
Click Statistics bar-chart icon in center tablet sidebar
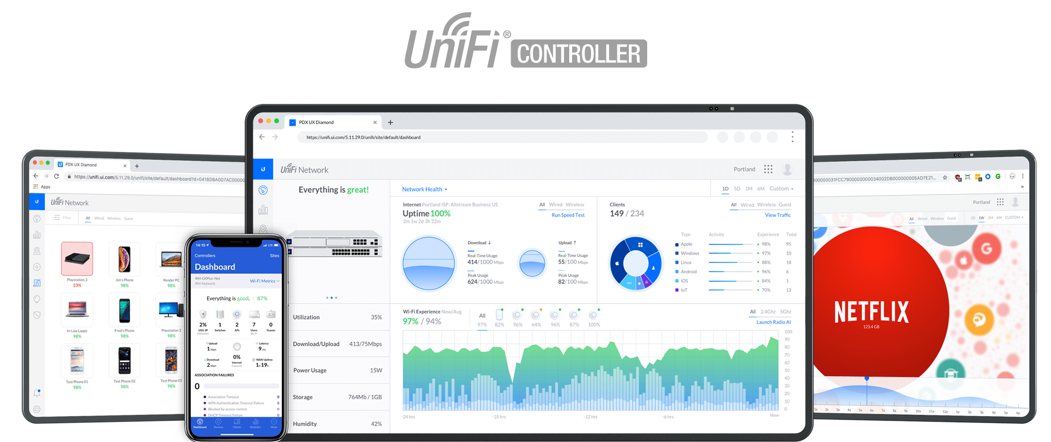(263, 210)
